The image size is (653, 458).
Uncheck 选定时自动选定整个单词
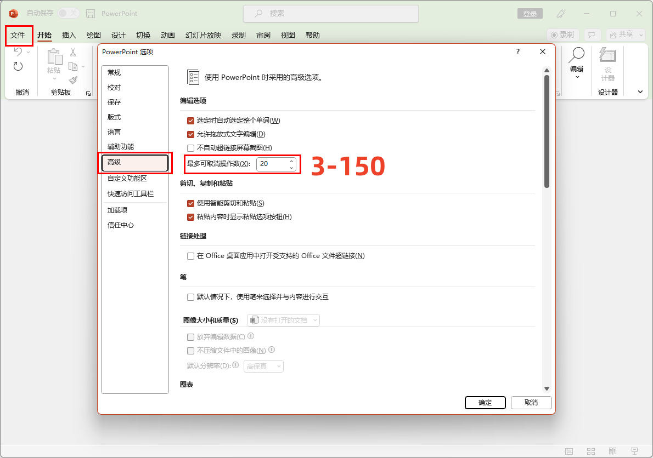pos(191,121)
